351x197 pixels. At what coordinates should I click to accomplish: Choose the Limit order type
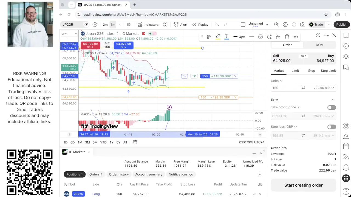click(x=295, y=71)
